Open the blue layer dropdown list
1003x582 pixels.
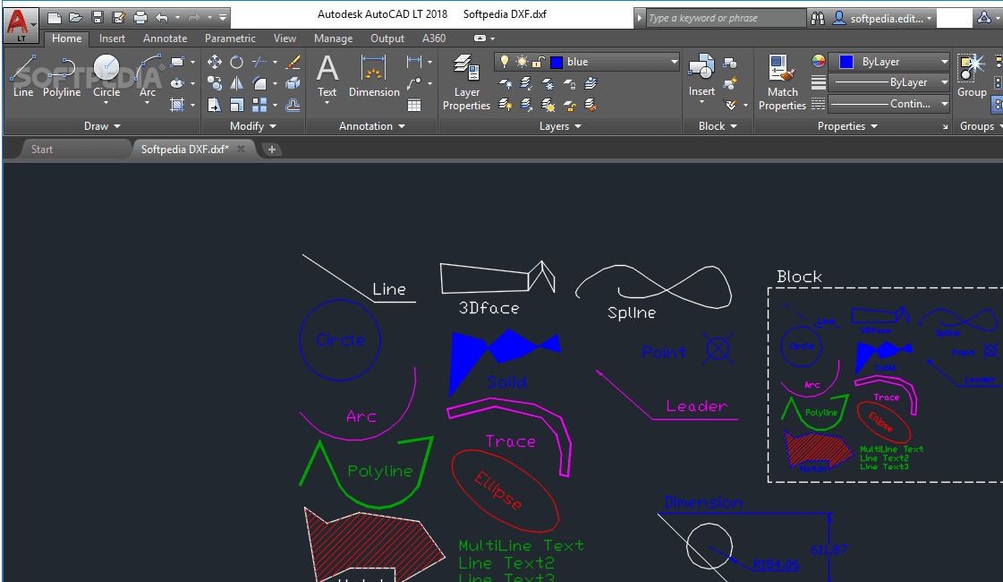(674, 62)
